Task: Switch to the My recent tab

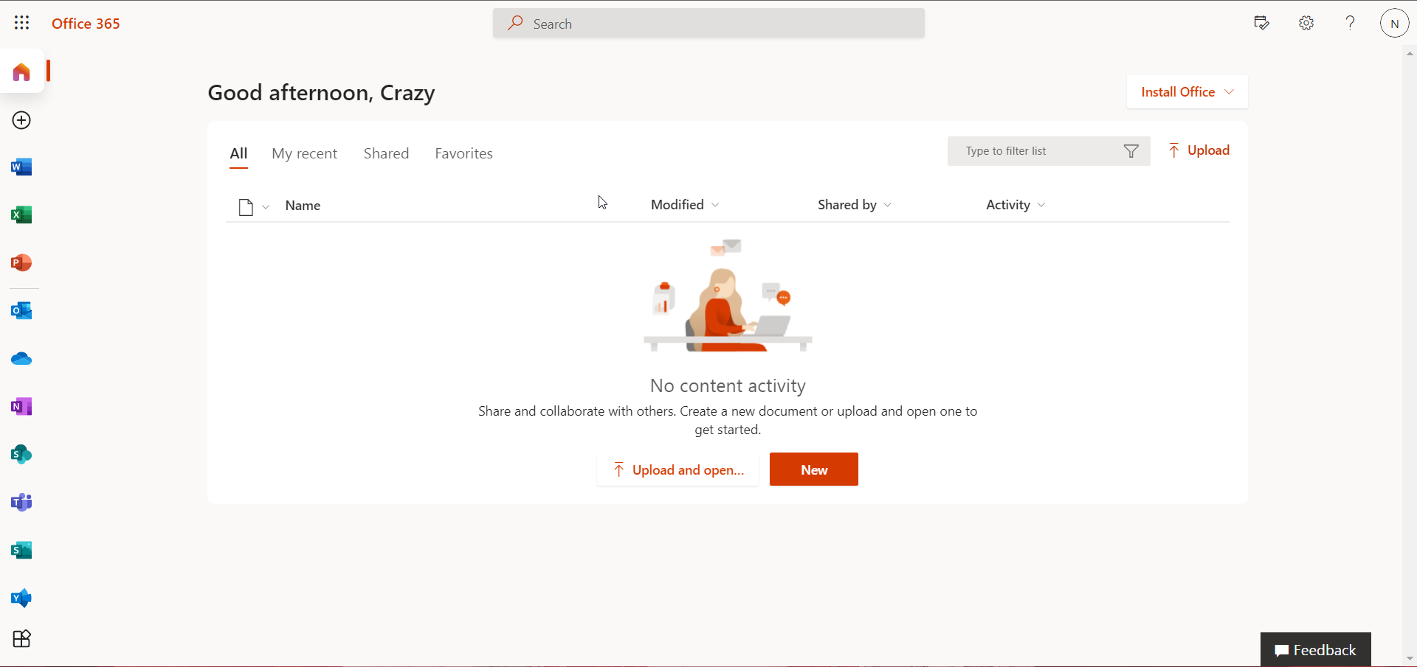Action: point(304,153)
